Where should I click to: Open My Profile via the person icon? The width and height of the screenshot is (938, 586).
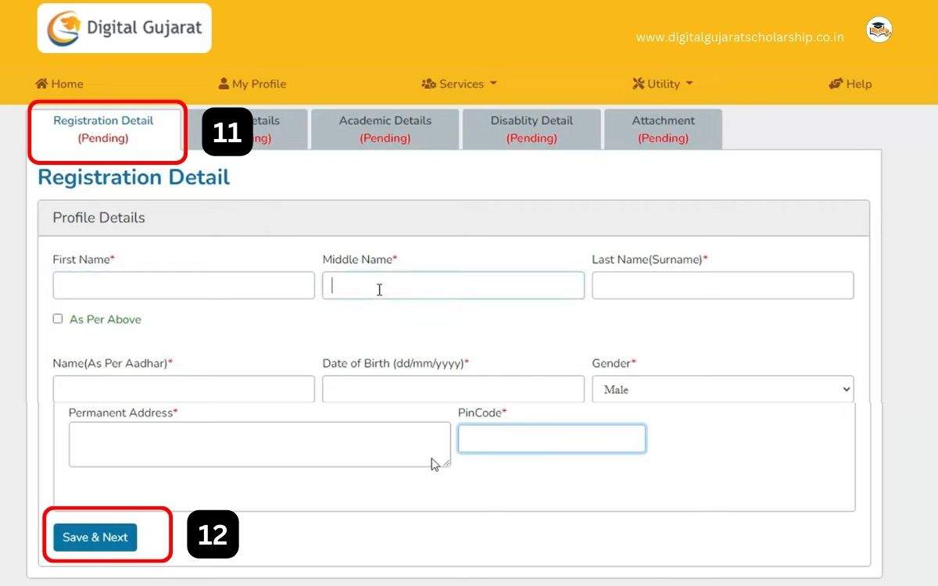click(224, 84)
